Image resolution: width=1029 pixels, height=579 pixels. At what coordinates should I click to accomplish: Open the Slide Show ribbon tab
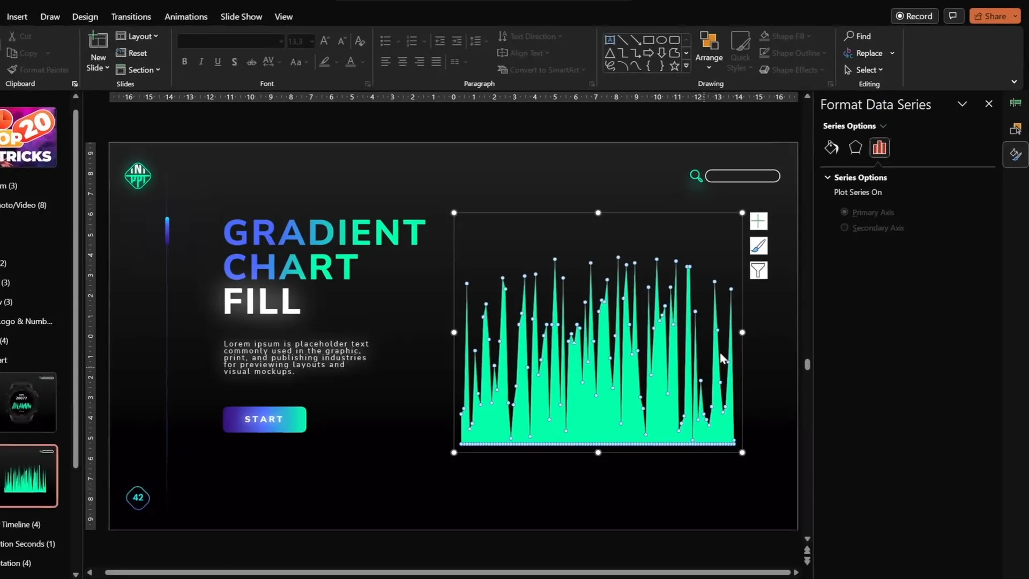pos(241,17)
